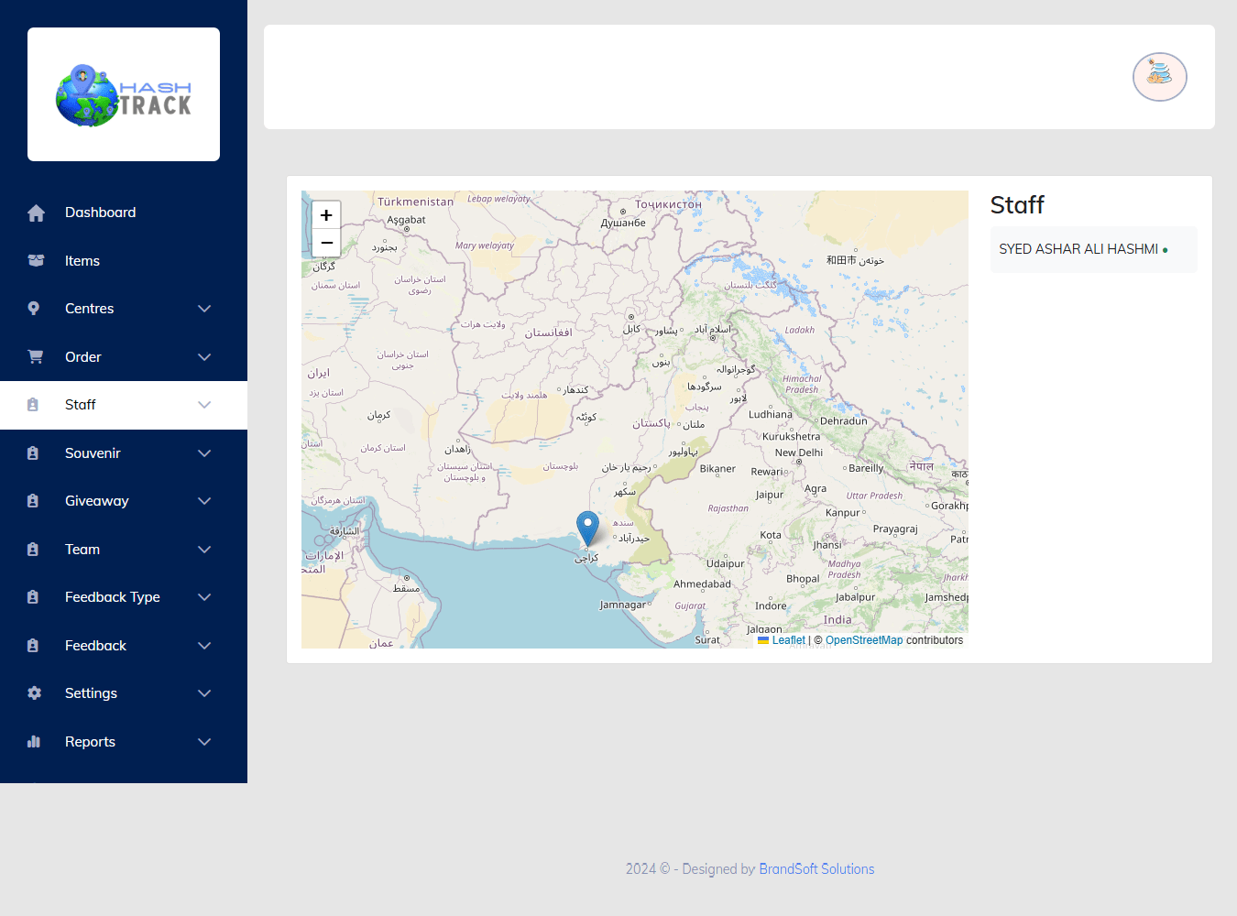This screenshot has height=916, width=1237.
Task: Click the Settings gear icon
Action: (x=35, y=693)
